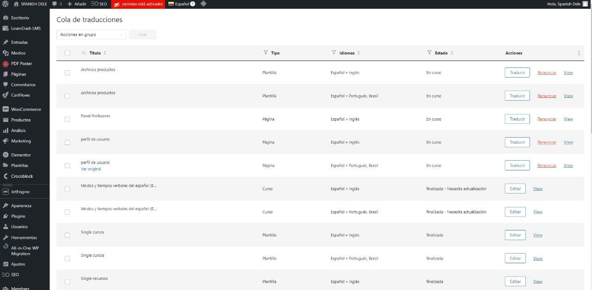Open the SEO item in top admin bar

tap(99, 4)
